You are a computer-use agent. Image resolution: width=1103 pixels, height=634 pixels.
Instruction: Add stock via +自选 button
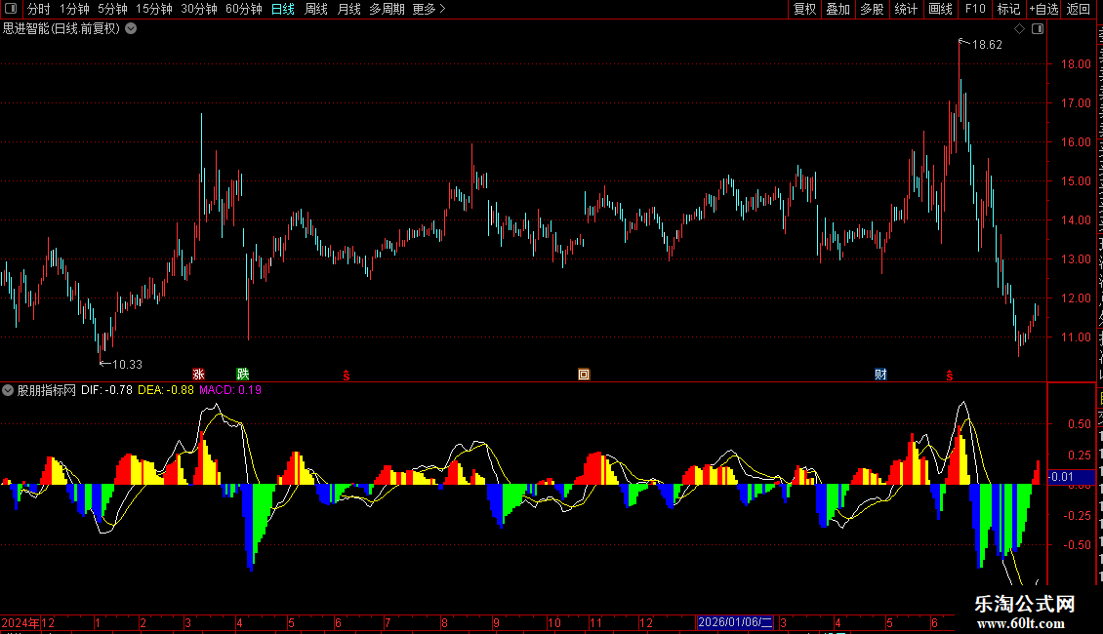coord(1043,9)
